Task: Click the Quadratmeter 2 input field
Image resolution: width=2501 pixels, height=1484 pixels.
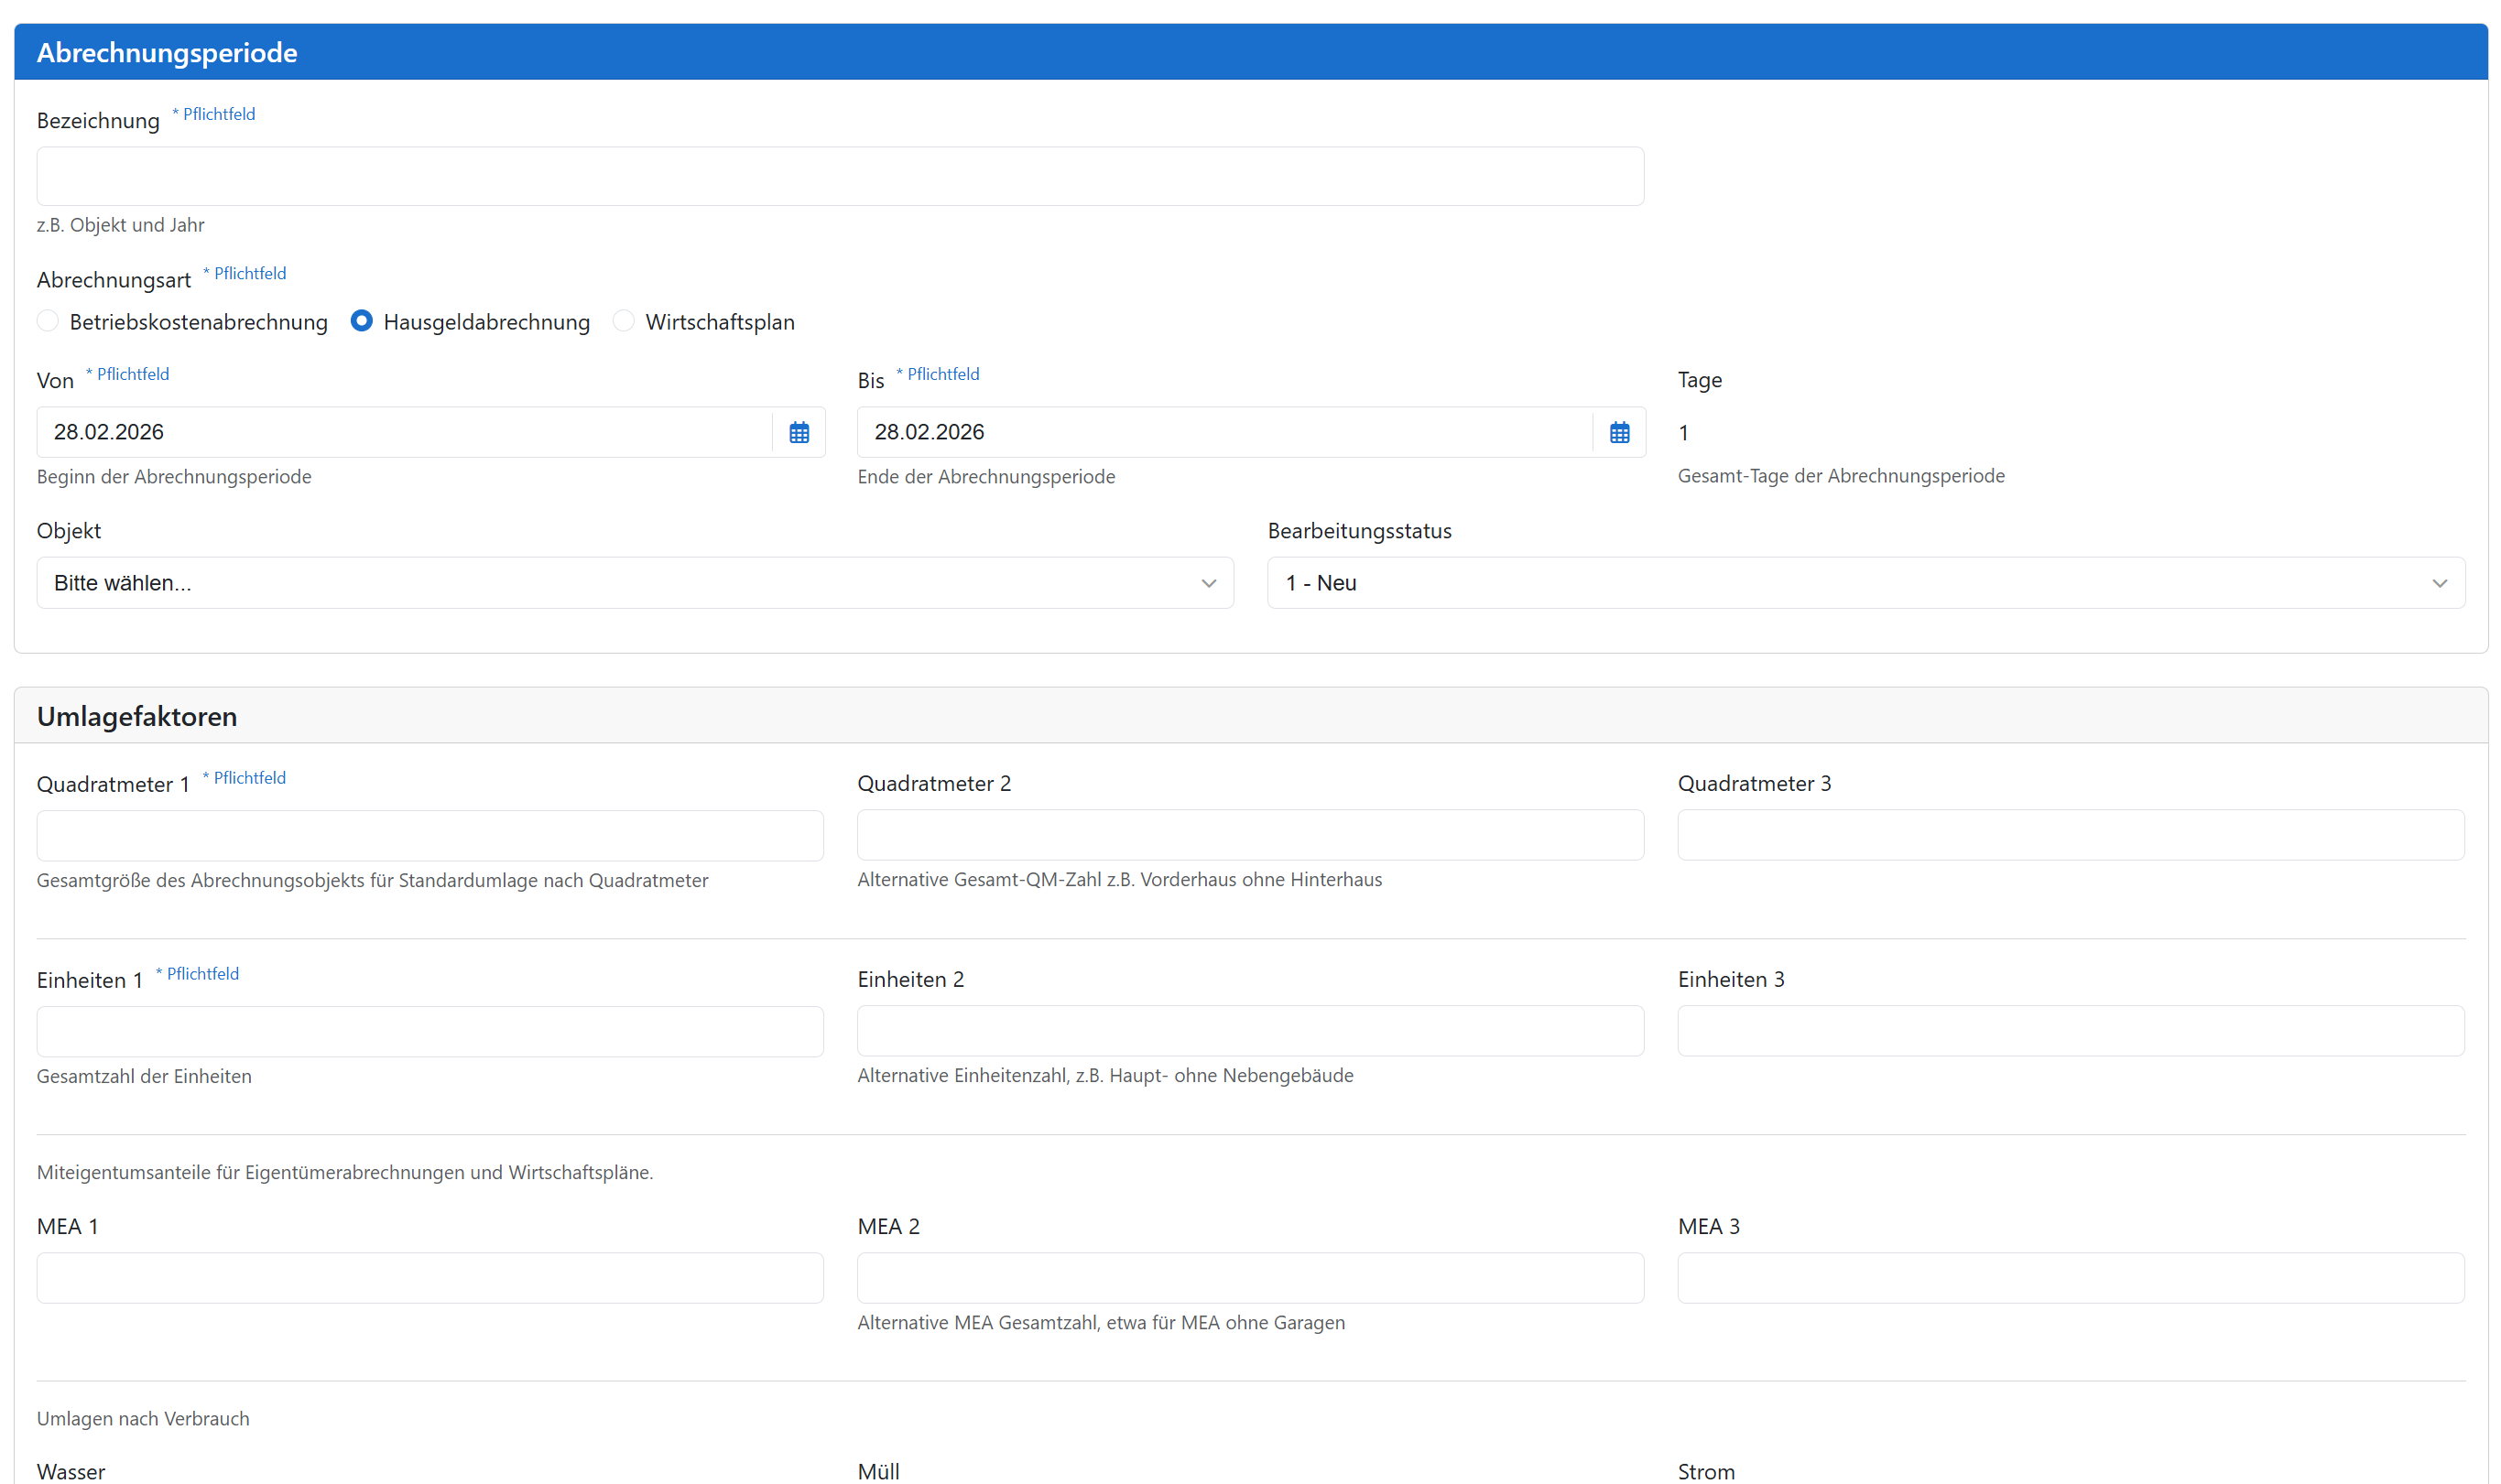Action: click(1249, 835)
